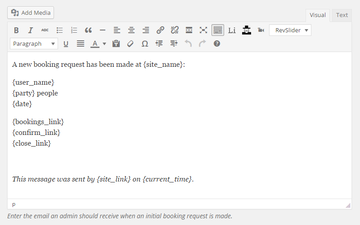This screenshot has height=225, width=360.
Task: Toggle underline formatting
Action: click(66, 43)
